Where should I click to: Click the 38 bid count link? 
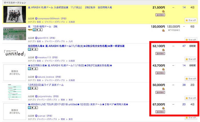(184, 85)
